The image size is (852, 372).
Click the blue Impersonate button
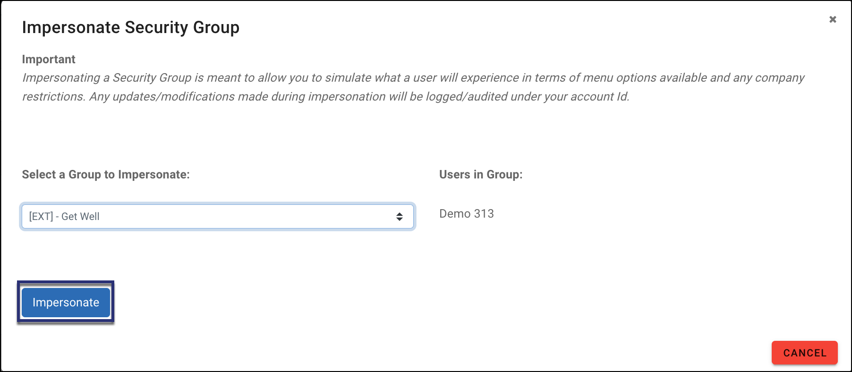tap(66, 303)
